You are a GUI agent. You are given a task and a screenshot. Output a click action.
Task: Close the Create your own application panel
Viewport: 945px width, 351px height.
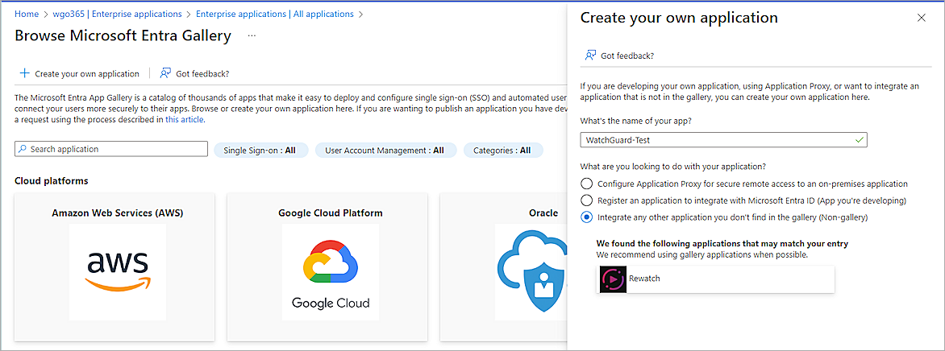[921, 18]
